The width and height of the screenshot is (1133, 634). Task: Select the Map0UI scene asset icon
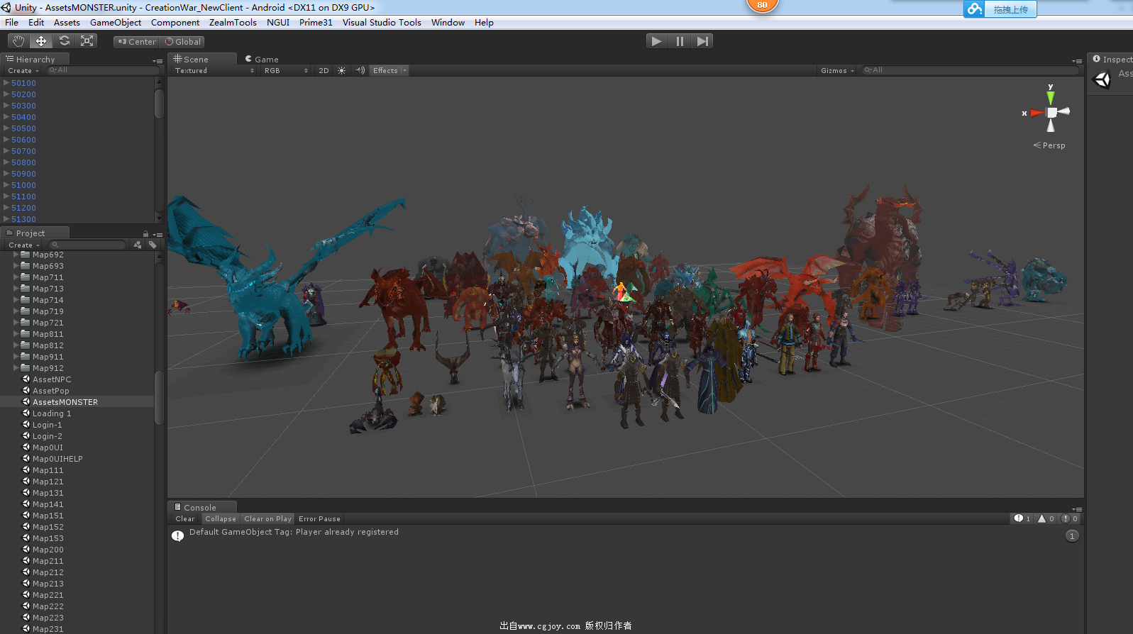coord(26,447)
